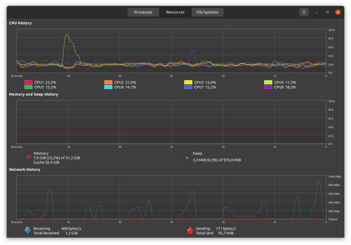Image resolution: width=351 pixels, height=245 pixels.
Task: Click the memory and swap graph area
Action: point(171,122)
